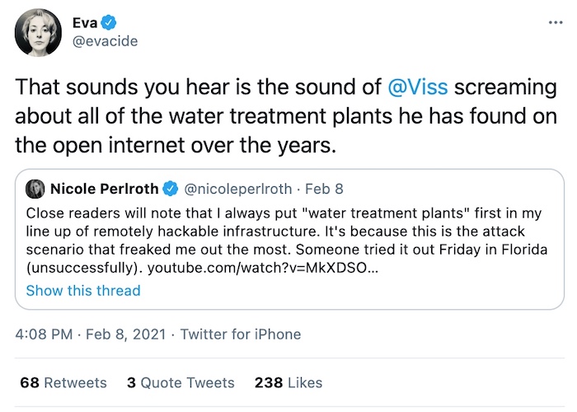The height and width of the screenshot is (412, 577).
Task: Click Nicole Perlroth's small avatar
Action: [x=37, y=189]
